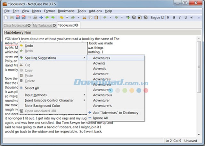
Task: Click Ignore All in spelling menu
Action: (116, 118)
